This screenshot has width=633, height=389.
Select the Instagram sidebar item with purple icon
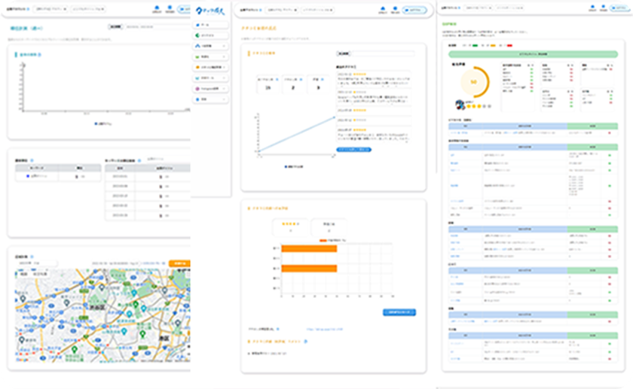pyautogui.click(x=211, y=89)
